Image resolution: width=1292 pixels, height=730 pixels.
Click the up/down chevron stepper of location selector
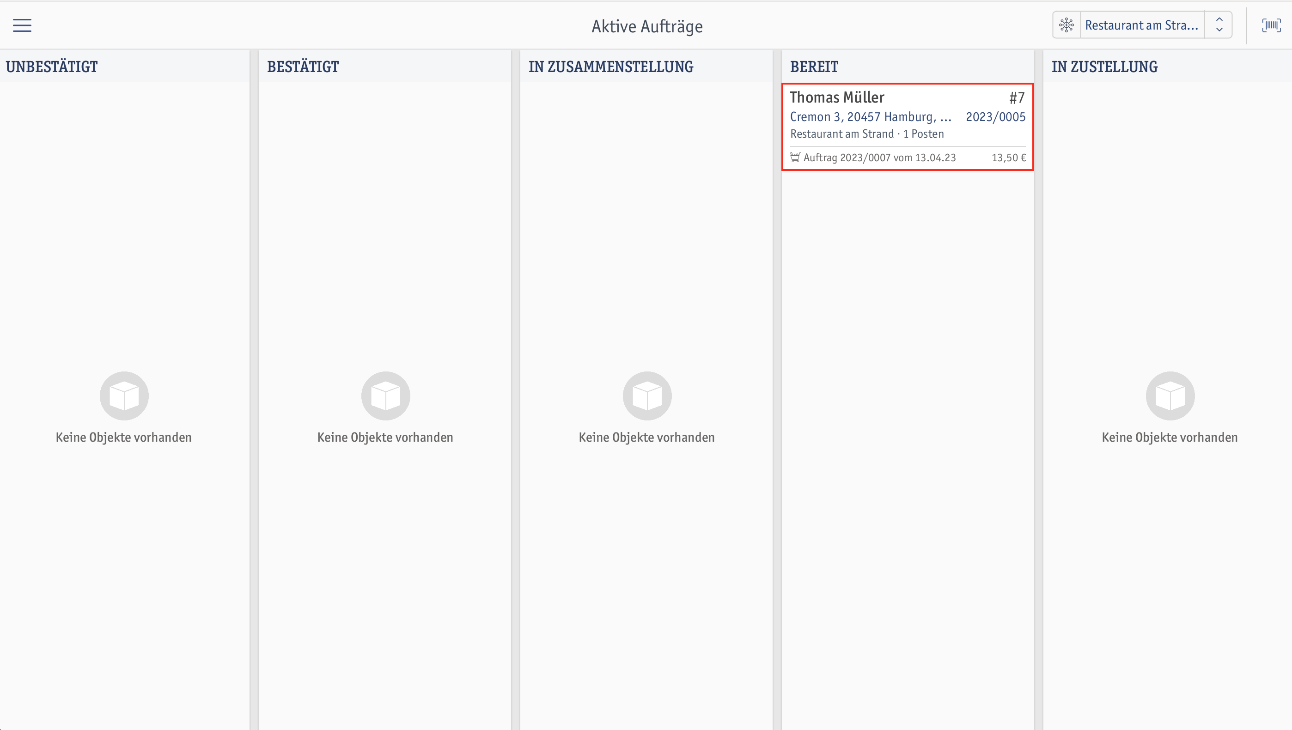1219,25
